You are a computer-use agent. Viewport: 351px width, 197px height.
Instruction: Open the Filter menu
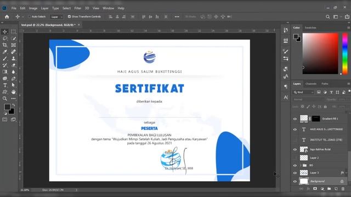78,8
